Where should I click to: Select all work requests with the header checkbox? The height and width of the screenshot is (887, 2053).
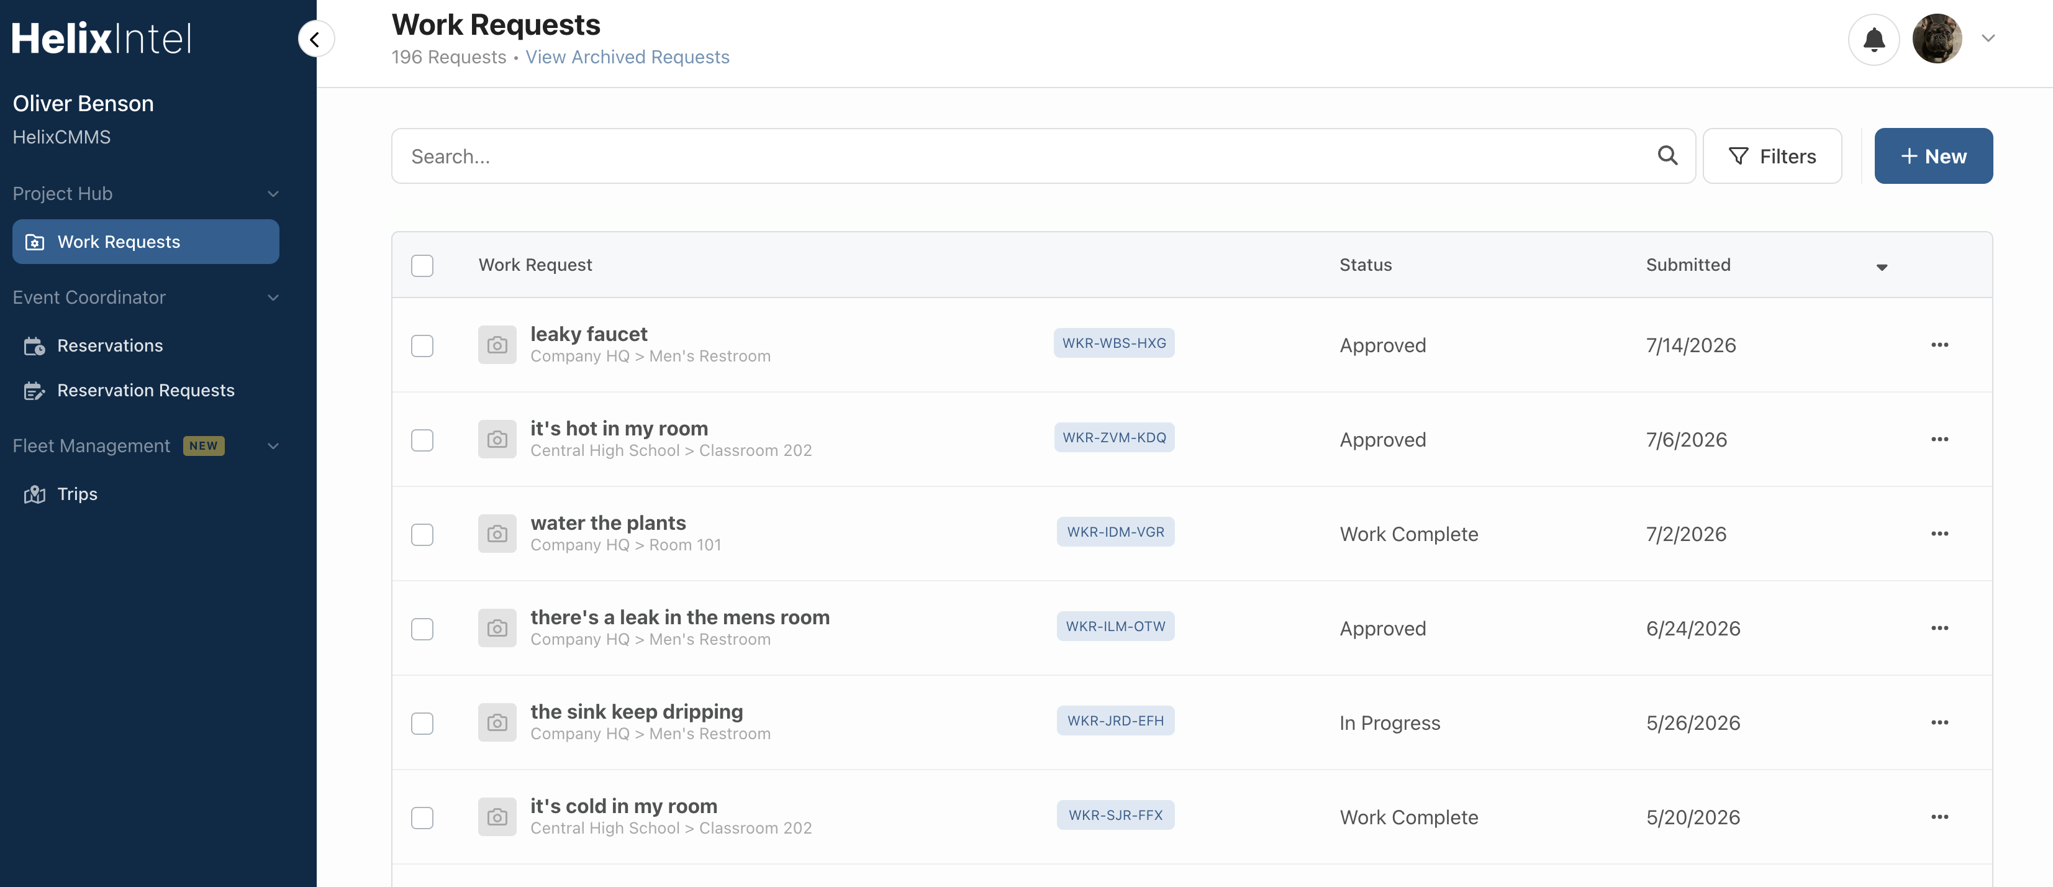click(x=422, y=265)
